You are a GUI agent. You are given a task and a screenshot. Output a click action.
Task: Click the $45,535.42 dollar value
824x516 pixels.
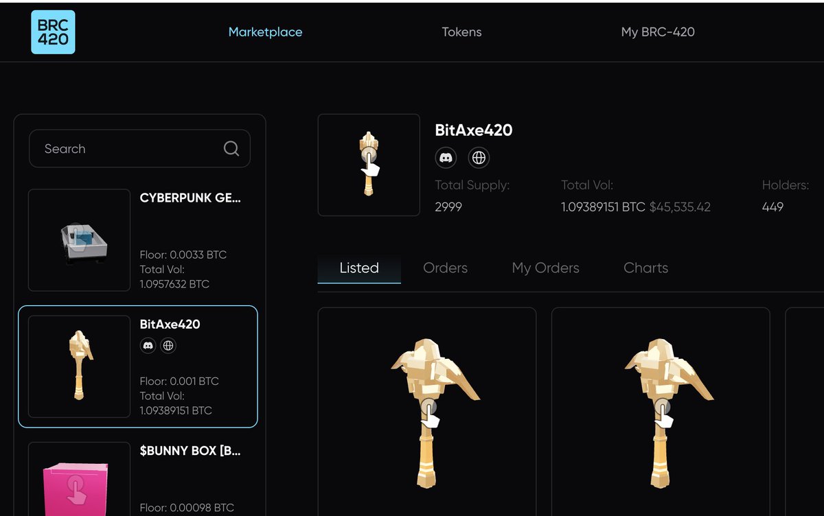[x=680, y=207]
